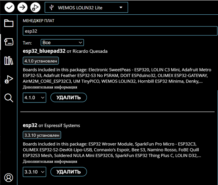Click the МЕНЕДЖЕР ПЛАТ panel heading
This screenshot has width=218, height=185.
pos(39,21)
